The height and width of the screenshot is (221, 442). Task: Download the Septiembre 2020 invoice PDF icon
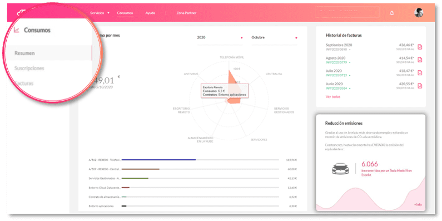420,47
